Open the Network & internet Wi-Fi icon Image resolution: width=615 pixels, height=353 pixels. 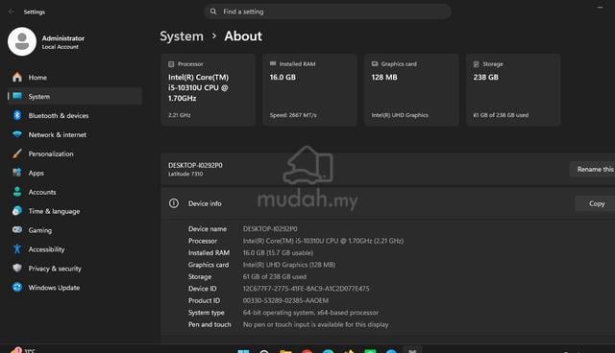pyautogui.click(x=17, y=134)
